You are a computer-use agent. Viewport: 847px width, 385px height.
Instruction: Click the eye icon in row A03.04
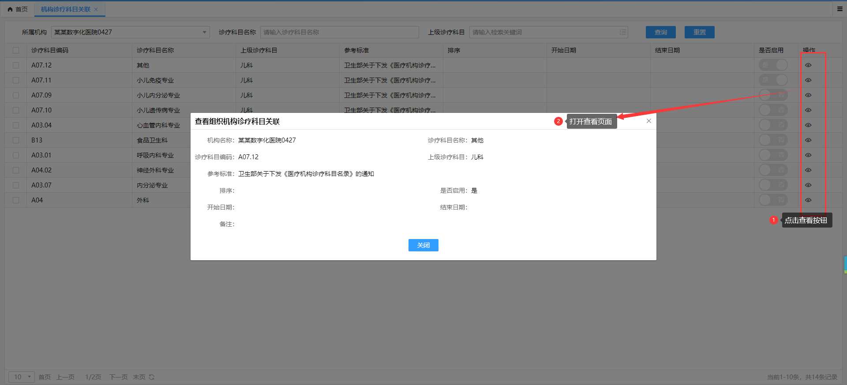(x=808, y=125)
